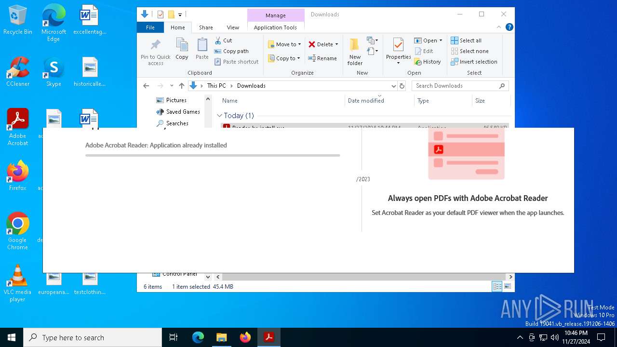Sort by Name column header
Image resolution: width=617 pixels, height=347 pixels.
pyautogui.click(x=230, y=101)
